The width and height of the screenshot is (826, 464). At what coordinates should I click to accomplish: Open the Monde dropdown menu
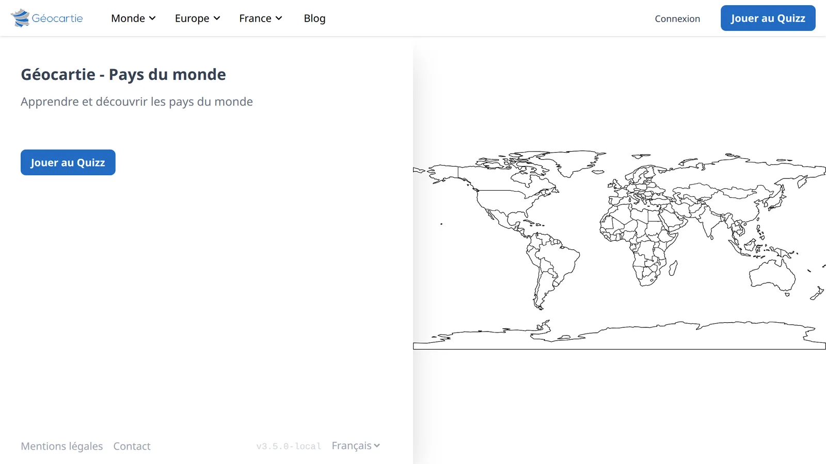[x=133, y=19]
